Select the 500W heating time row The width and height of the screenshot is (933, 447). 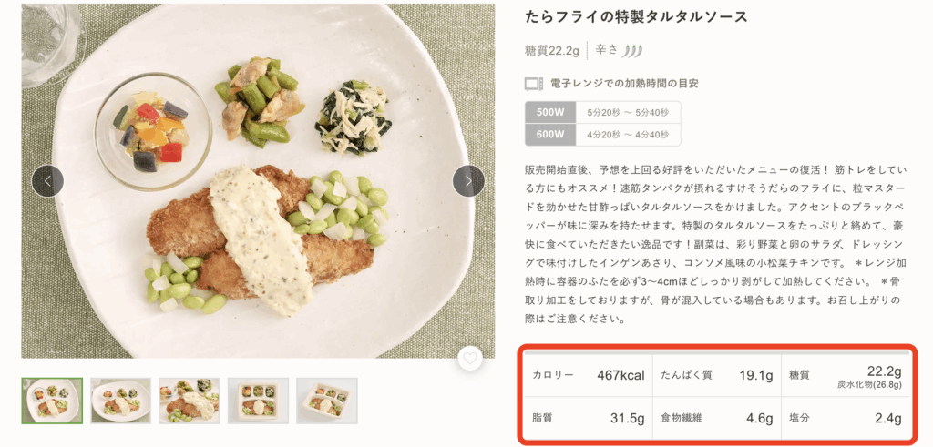[x=602, y=113]
